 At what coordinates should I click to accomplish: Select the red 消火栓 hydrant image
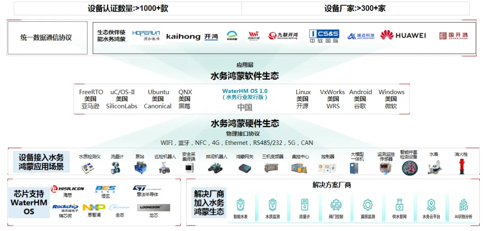click(461, 167)
